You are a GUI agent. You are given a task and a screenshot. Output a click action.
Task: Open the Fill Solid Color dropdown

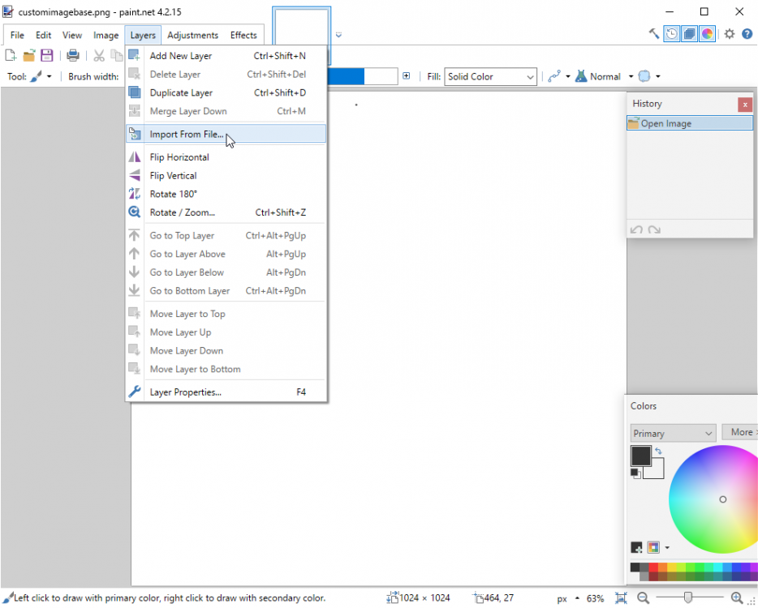[491, 77]
